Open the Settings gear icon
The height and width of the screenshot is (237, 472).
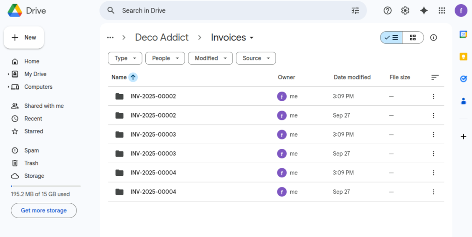[x=405, y=11]
